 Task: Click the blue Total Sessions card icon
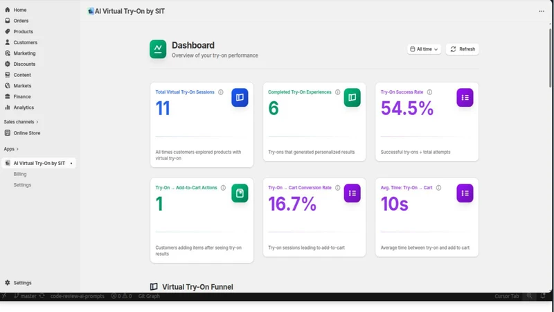pos(240,97)
